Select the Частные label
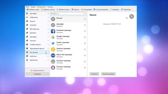Screen dimensions: 168x94 click(x=37, y=41)
